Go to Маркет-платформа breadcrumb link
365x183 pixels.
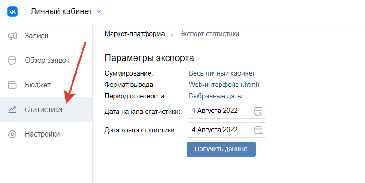point(134,34)
